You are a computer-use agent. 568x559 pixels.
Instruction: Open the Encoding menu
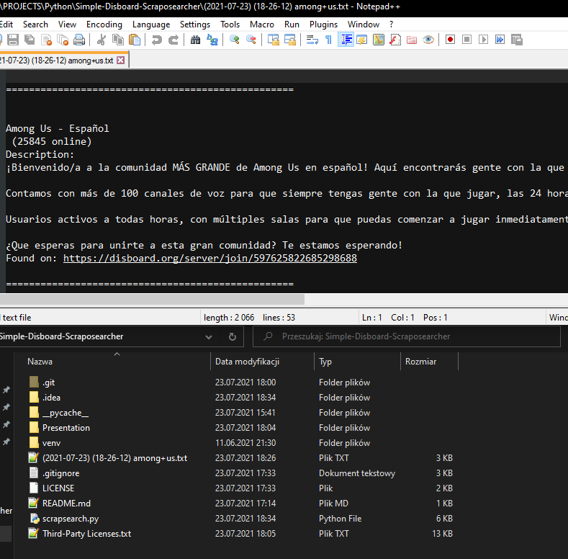coord(104,24)
